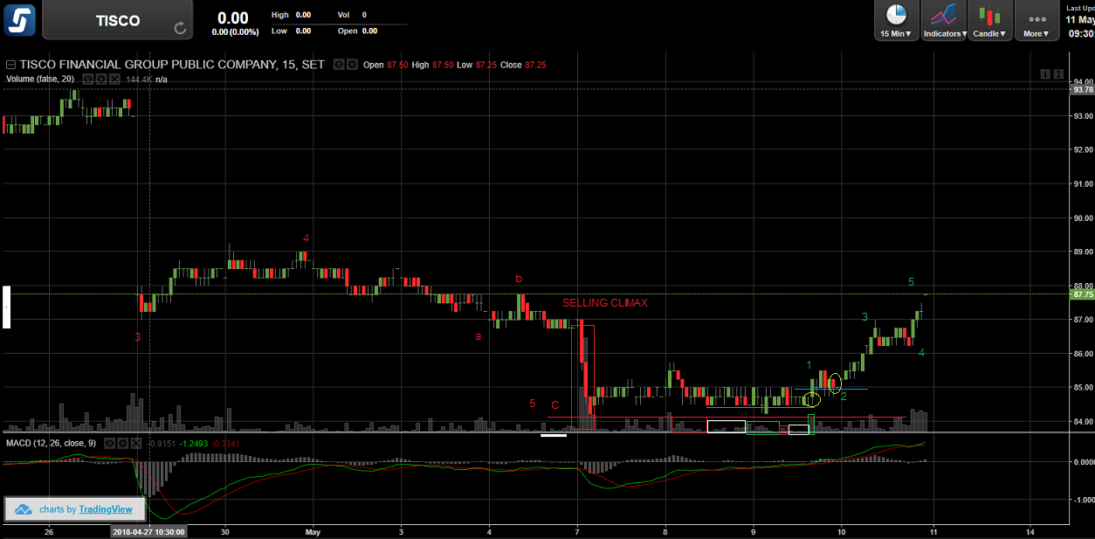The image size is (1095, 539).
Task: Click the refresh arrow beside TISCO
Action: [x=180, y=28]
